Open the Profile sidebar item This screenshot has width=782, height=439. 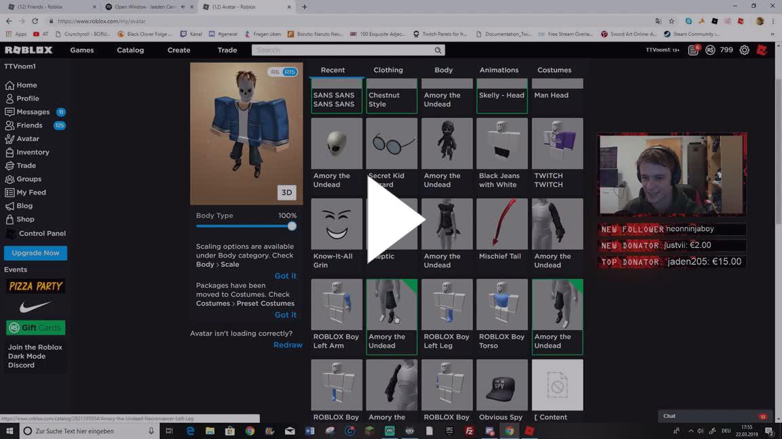[x=22, y=98]
